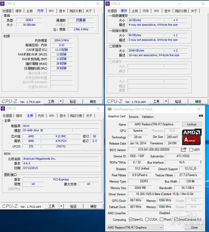Click the CPU-Z icon in the Caches window title bar
The height and width of the screenshot is (232, 209).
click(108, 3)
